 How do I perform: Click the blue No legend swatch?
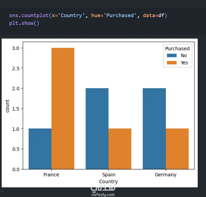(172, 55)
